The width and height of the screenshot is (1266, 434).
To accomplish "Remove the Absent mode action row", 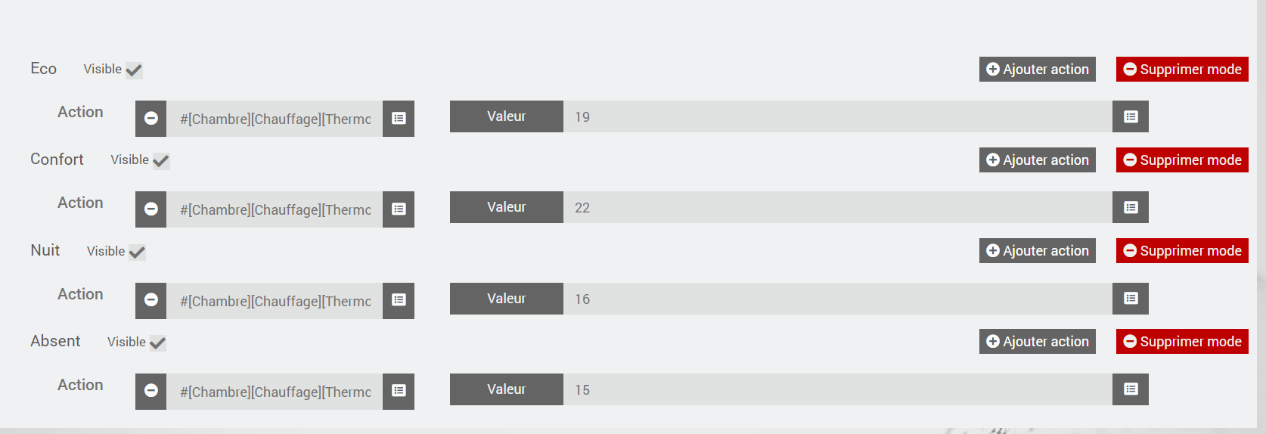I will click(150, 391).
